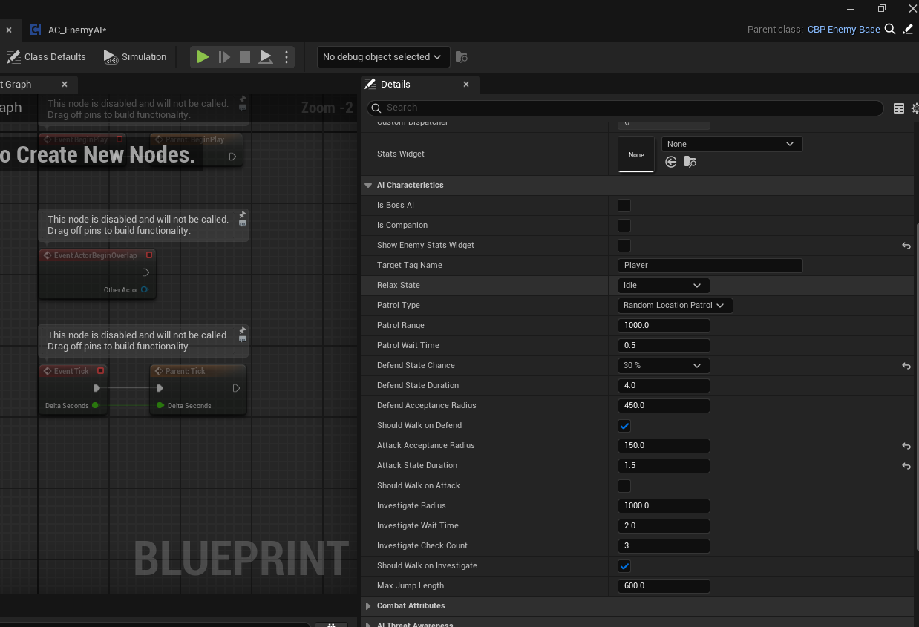Viewport: 919px width, 627px height.
Task: Switch to the AC_EnemyAI tab
Action: pos(76,30)
